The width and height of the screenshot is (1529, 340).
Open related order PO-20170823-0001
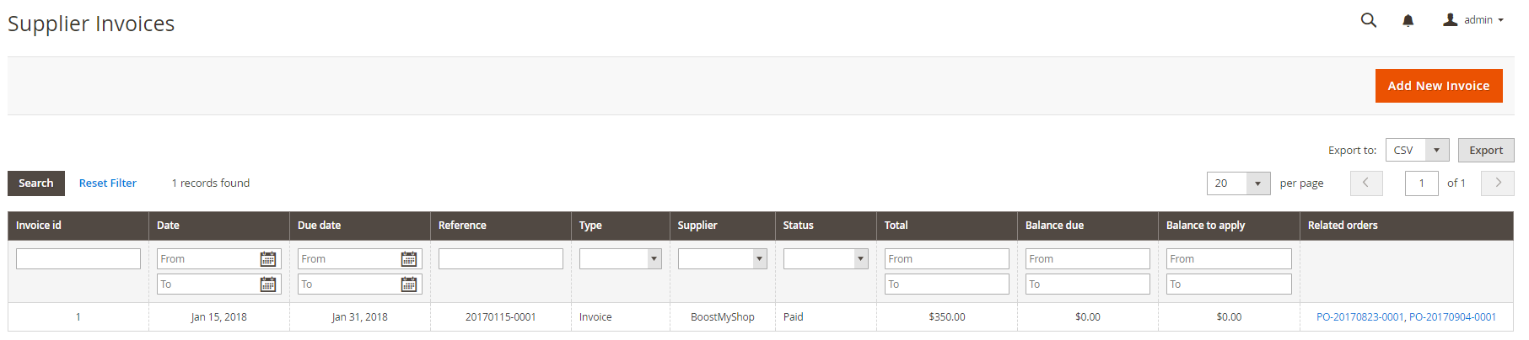(x=1359, y=317)
